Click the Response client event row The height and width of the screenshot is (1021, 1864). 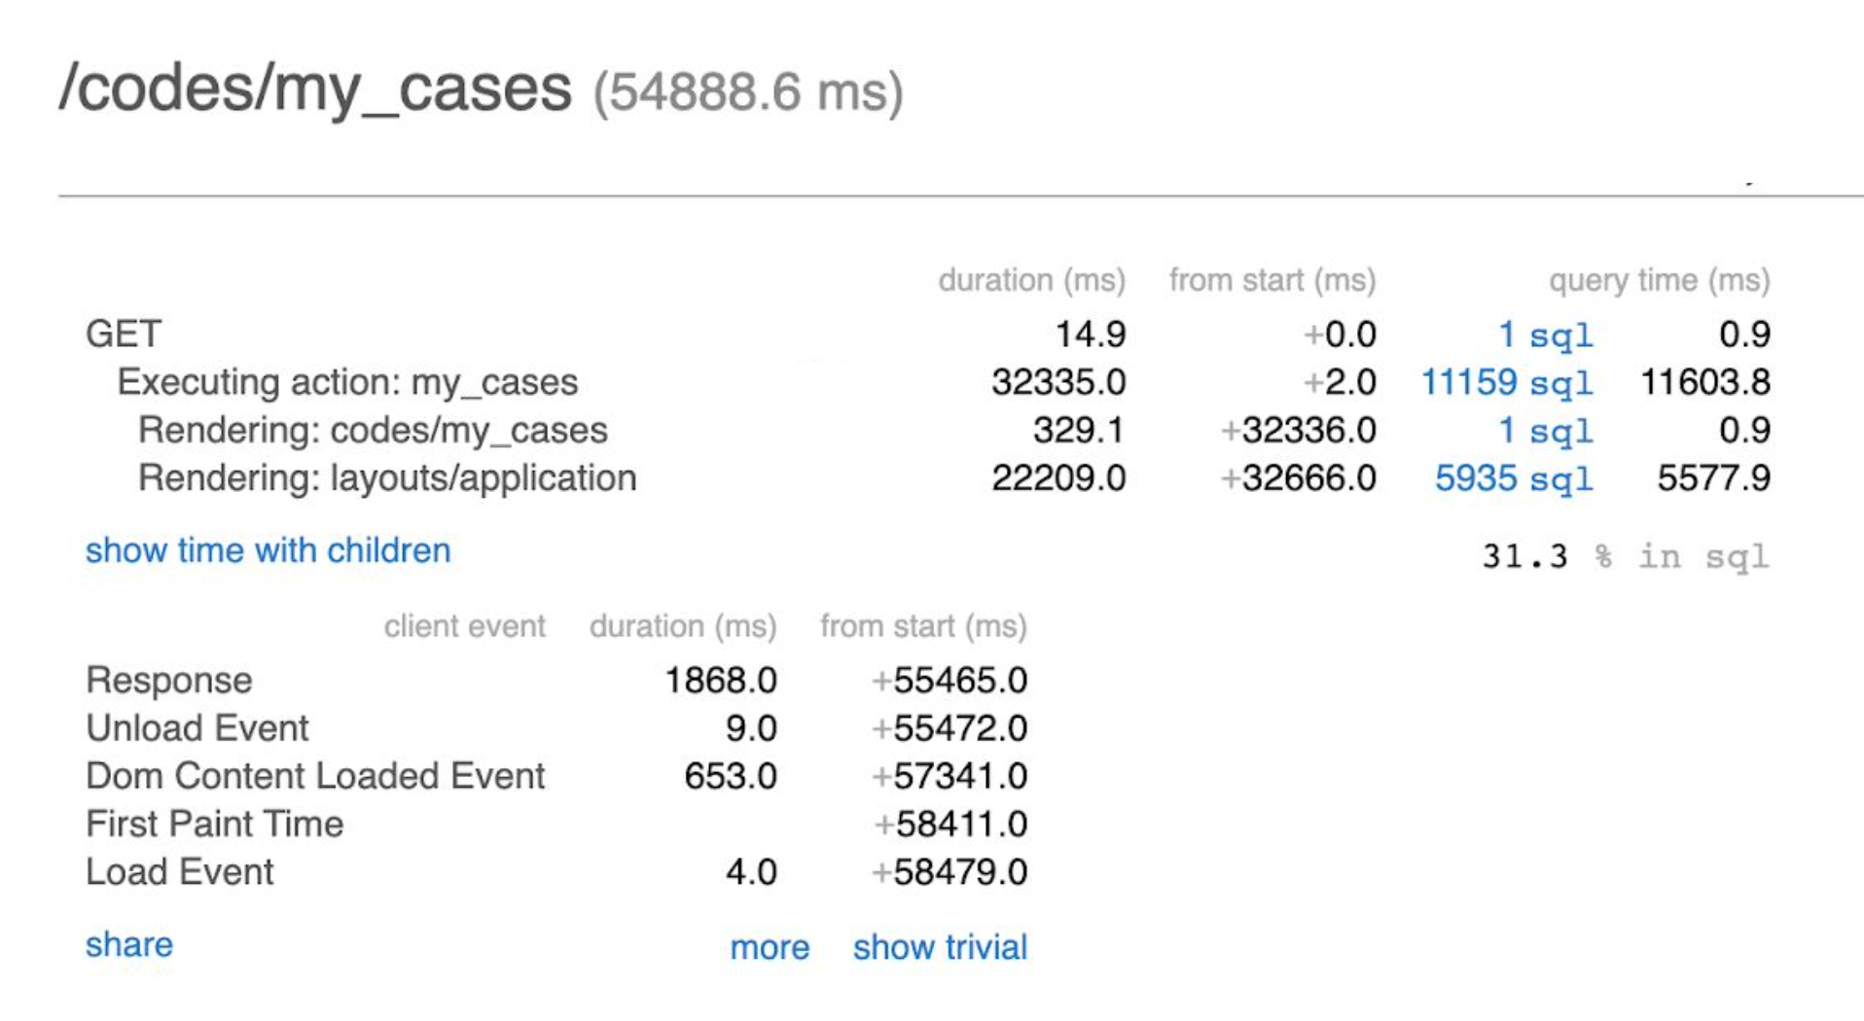click(x=556, y=680)
